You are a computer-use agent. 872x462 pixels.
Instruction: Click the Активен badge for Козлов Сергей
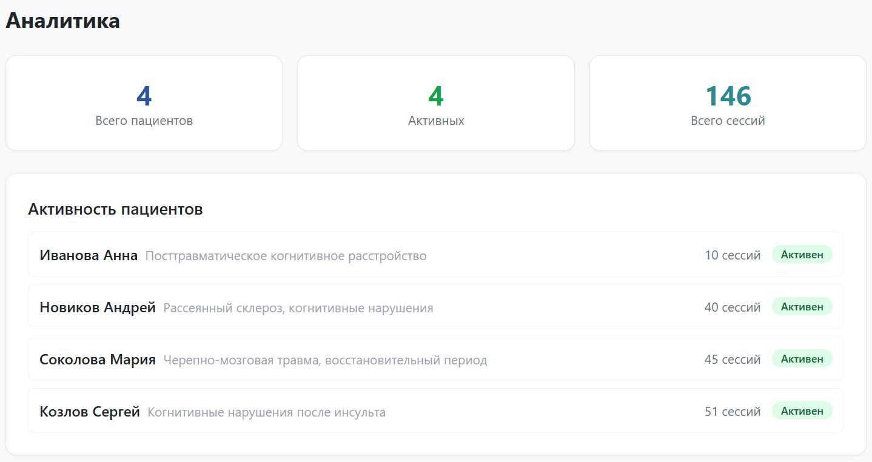[x=802, y=410]
